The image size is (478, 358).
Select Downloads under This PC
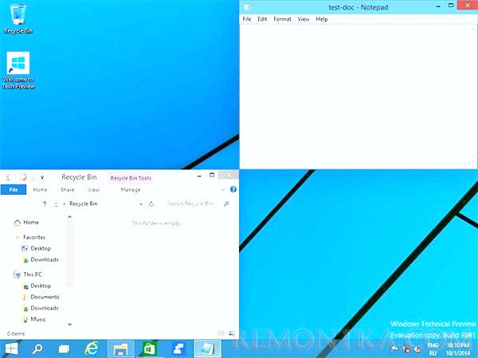click(40, 308)
